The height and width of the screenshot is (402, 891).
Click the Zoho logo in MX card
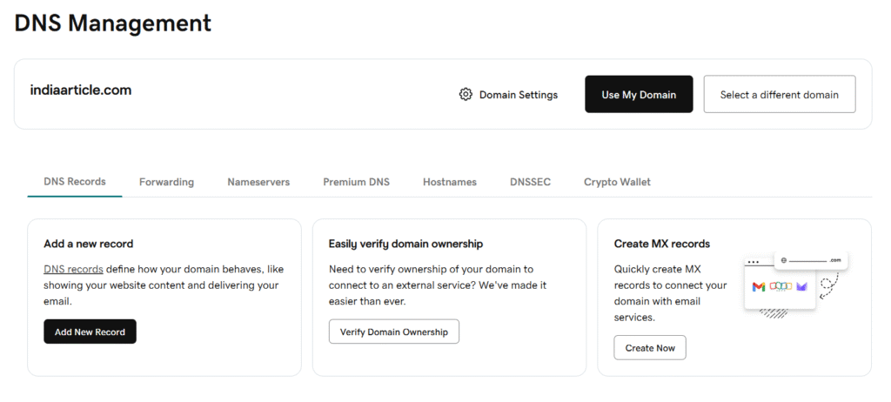780,286
